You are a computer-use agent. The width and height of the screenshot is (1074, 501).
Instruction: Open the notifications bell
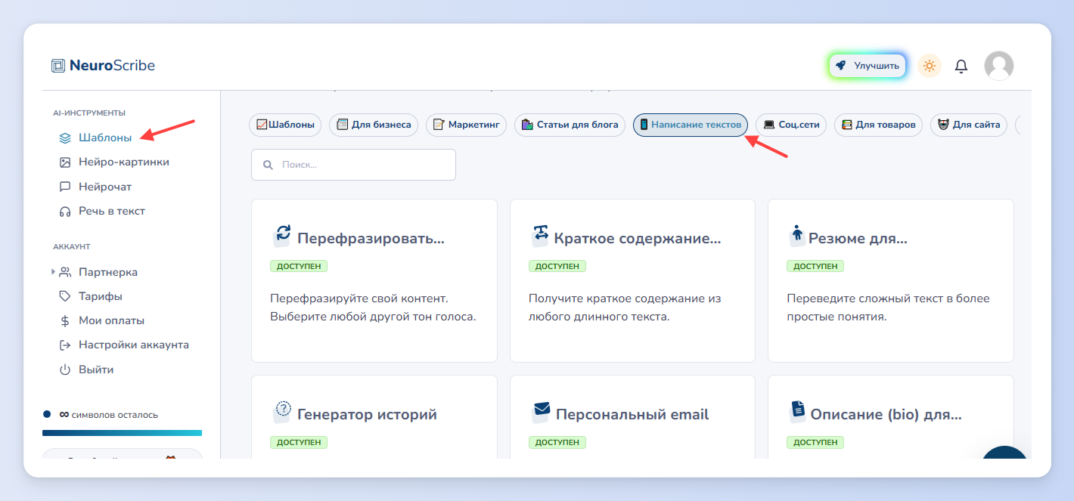point(961,66)
